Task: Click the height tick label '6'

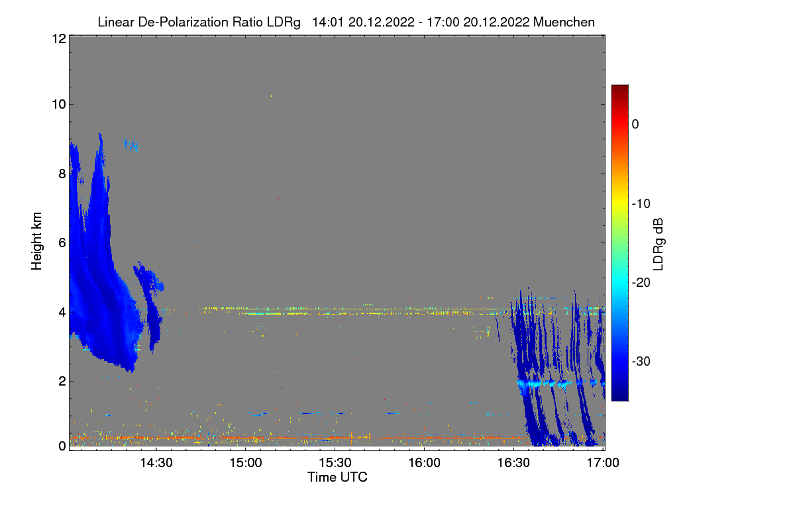Action: pyautogui.click(x=62, y=242)
